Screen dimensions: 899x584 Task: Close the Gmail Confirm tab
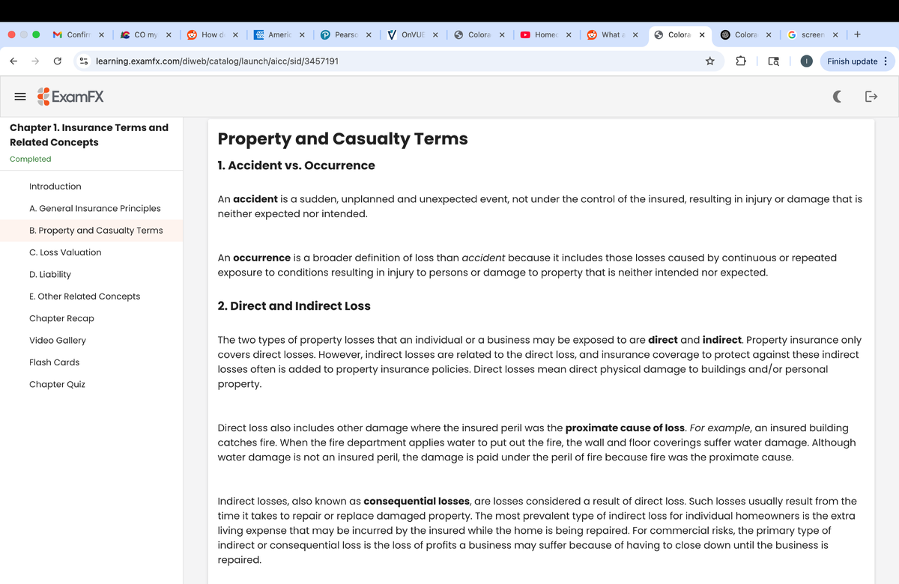tap(101, 34)
